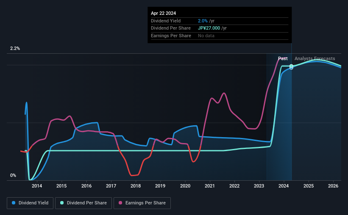The height and width of the screenshot is (215, 348).
Task: Select the 2023 x-axis label
Action: 259,186
